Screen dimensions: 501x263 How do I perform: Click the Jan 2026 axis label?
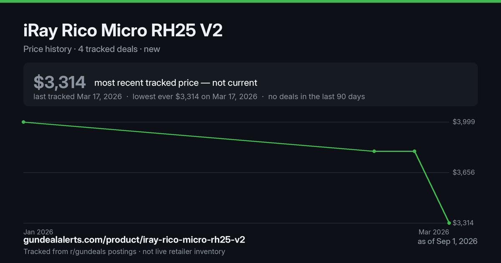click(38, 232)
